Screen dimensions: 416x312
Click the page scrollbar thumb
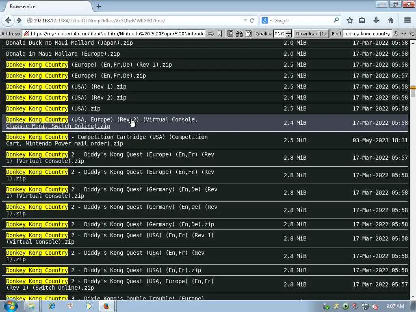coord(413,91)
